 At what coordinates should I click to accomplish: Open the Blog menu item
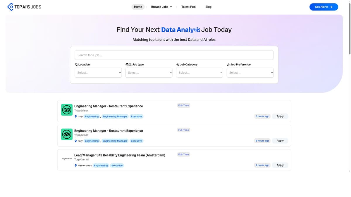point(208,7)
